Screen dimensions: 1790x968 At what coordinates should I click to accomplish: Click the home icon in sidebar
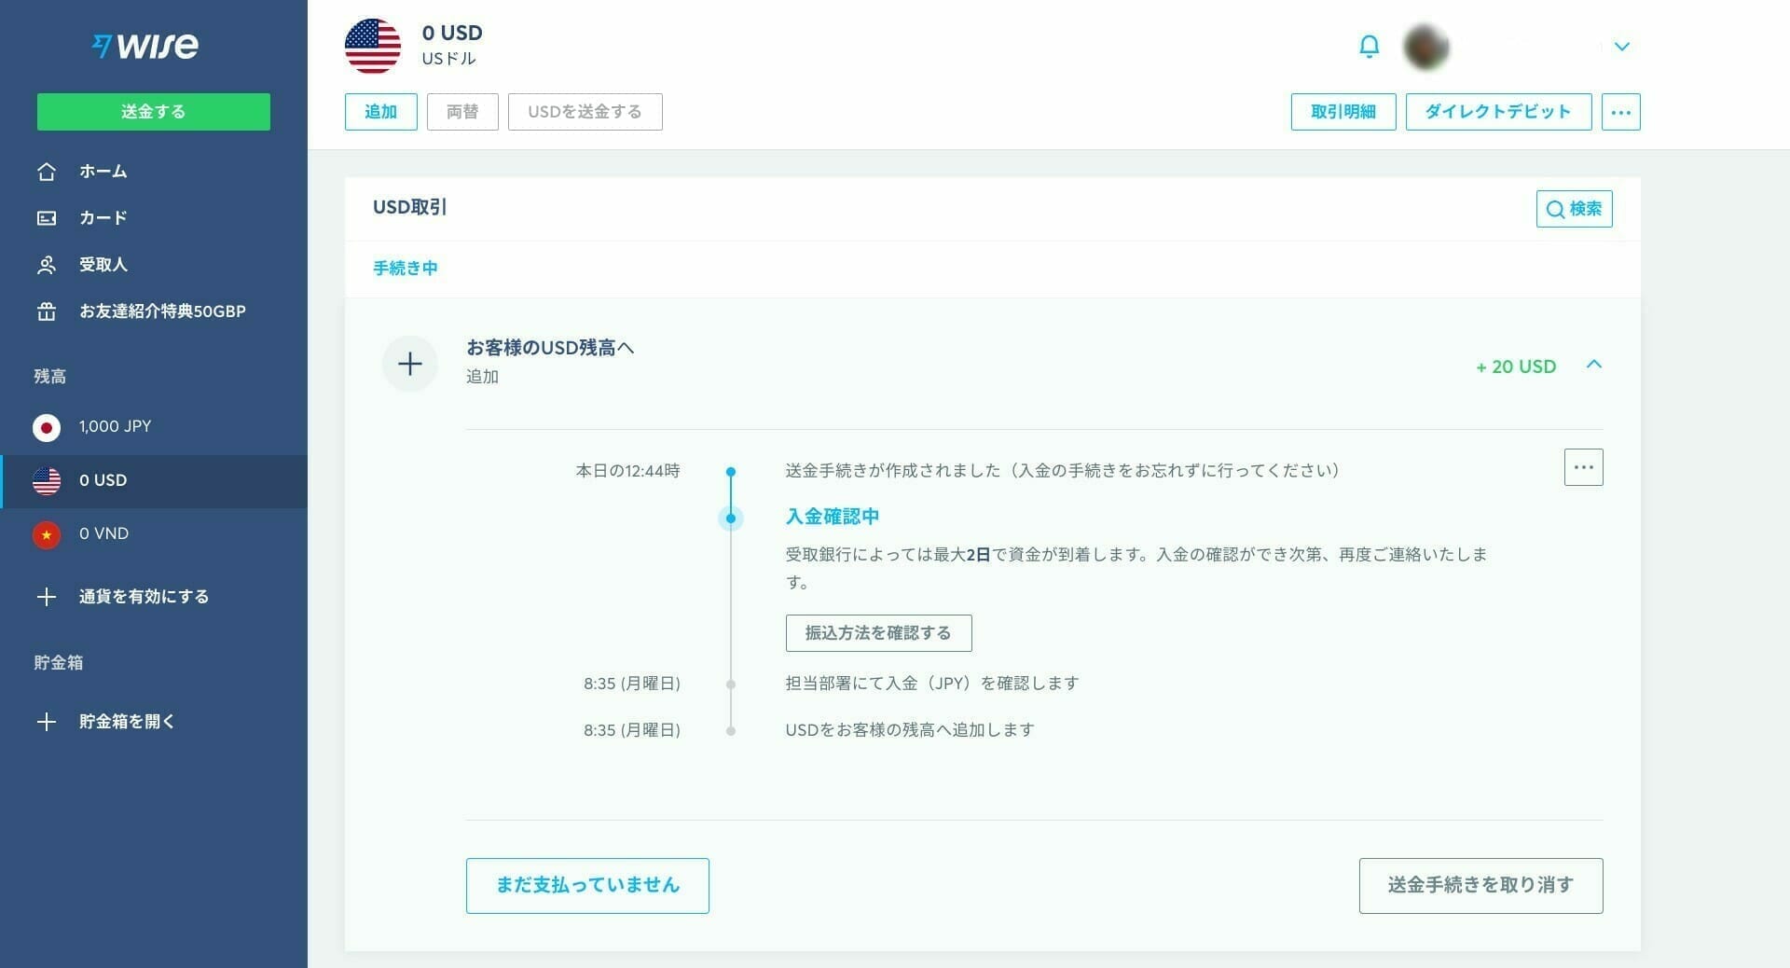click(x=47, y=172)
